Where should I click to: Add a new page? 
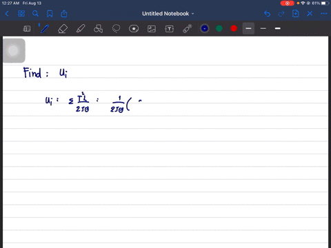pyautogui.click(x=296, y=14)
